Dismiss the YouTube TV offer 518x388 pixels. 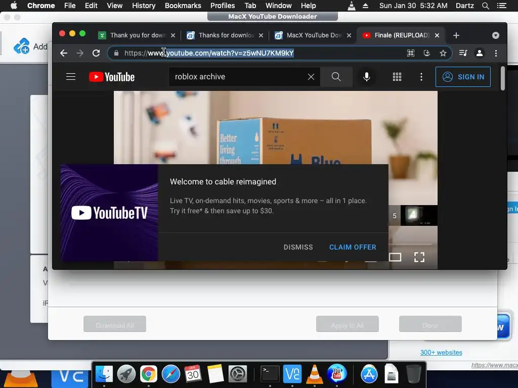point(298,247)
